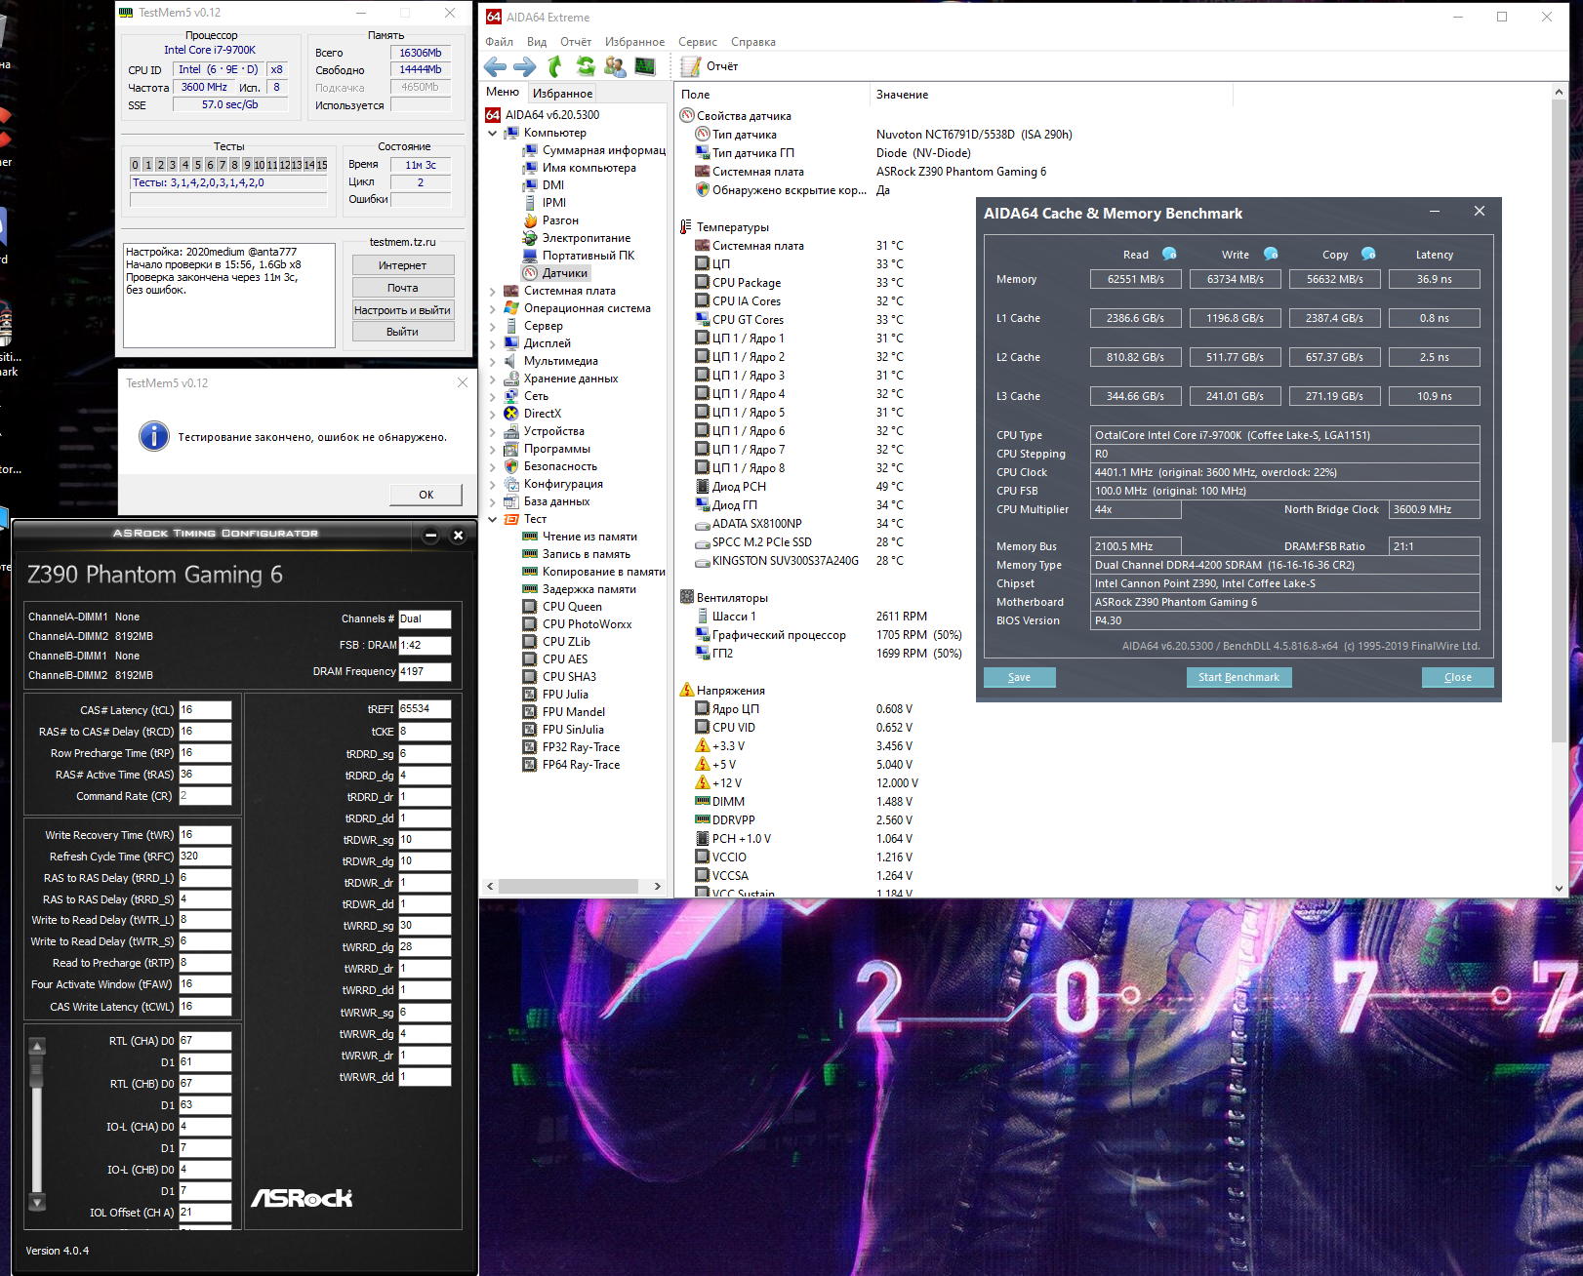Click the info bubble next to Write
This screenshot has height=1276, width=1583.
pos(1271,254)
